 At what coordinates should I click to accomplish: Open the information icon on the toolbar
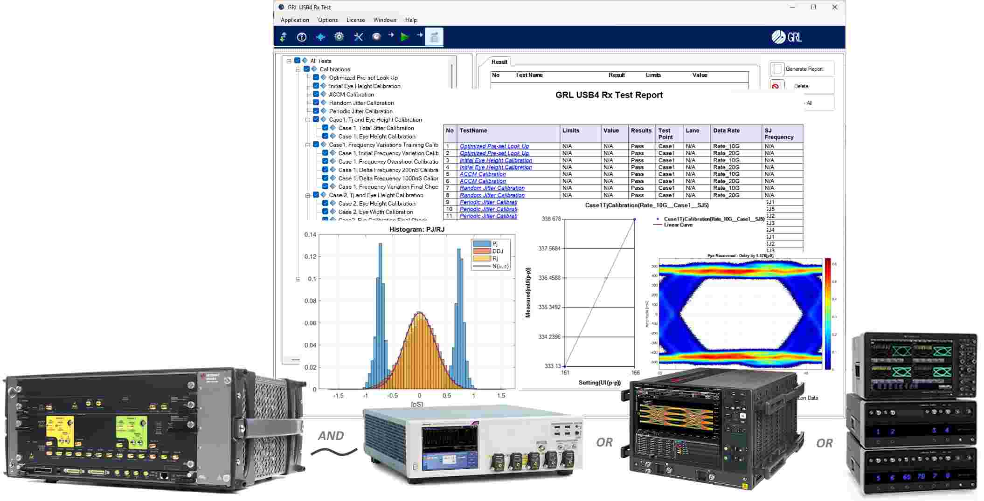point(301,36)
